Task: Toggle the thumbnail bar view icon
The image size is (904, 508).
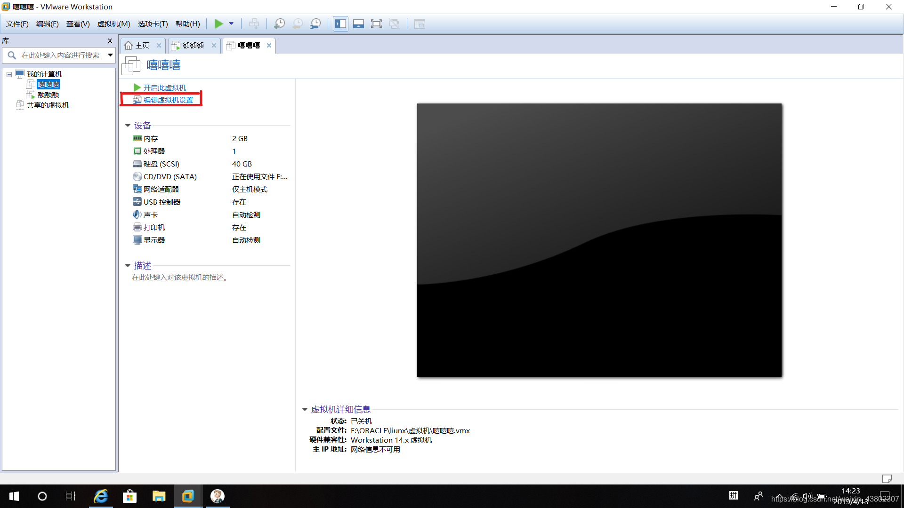Action: tap(358, 24)
